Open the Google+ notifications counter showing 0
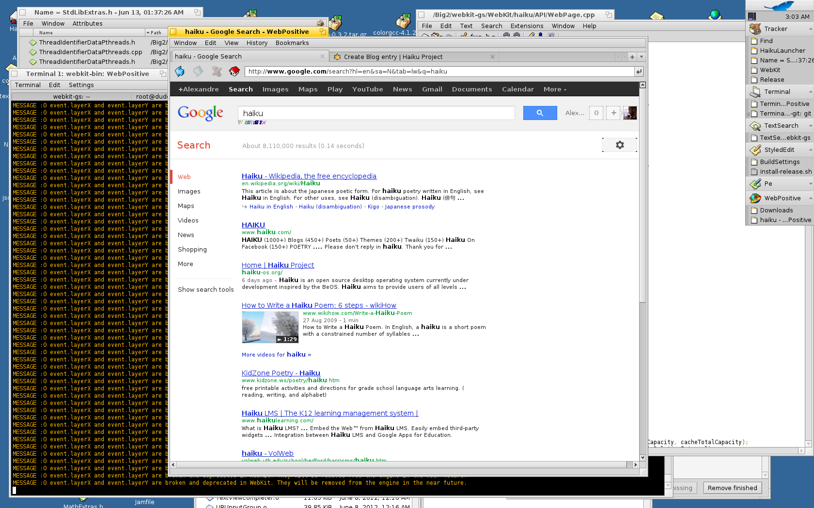 pyautogui.click(x=596, y=113)
